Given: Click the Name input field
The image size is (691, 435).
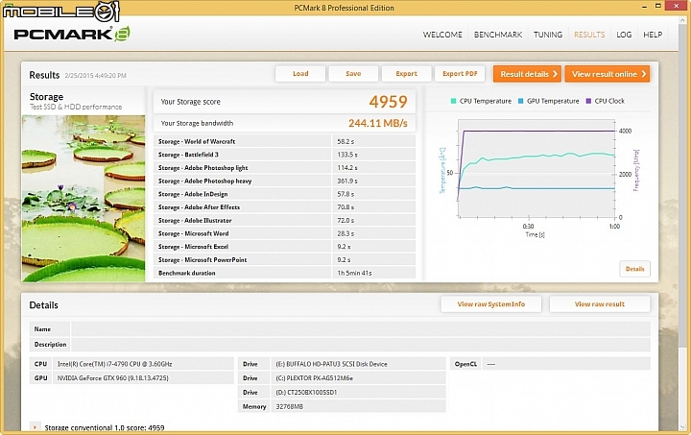Looking at the screenshot, I should [x=361, y=329].
